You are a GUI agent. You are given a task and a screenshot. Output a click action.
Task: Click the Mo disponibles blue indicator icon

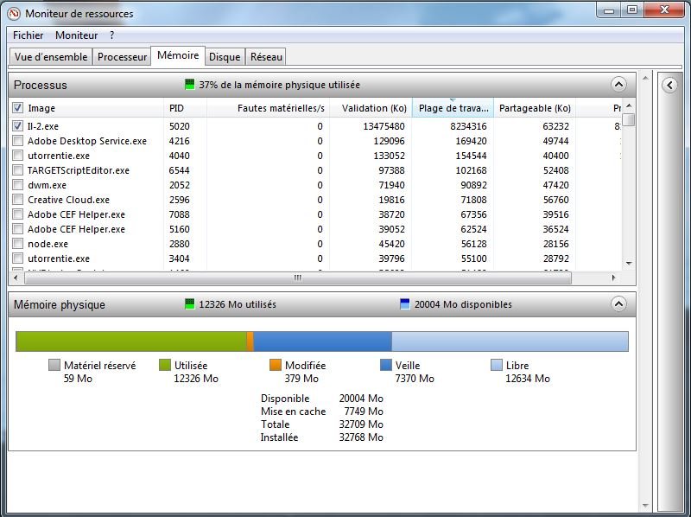click(405, 304)
